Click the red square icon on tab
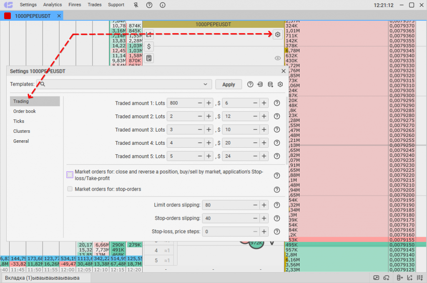The image size is (427, 283). [x=8, y=16]
